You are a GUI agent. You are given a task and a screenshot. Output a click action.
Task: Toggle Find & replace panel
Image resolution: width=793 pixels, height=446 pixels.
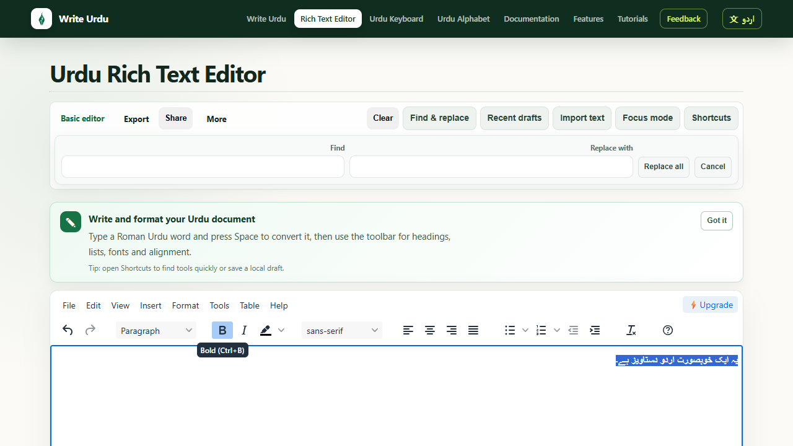[x=439, y=118]
